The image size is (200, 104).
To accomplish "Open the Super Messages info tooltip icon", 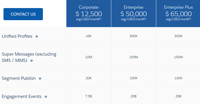I will (x=32, y=60).
